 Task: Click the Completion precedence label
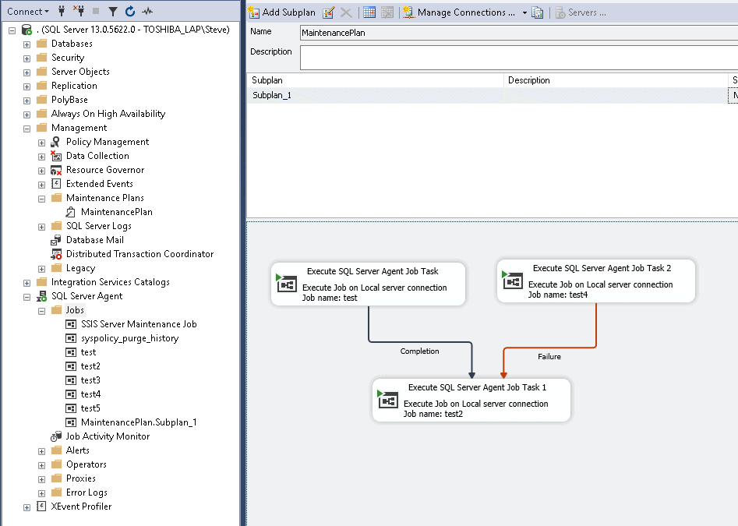(x=419, y=351)
